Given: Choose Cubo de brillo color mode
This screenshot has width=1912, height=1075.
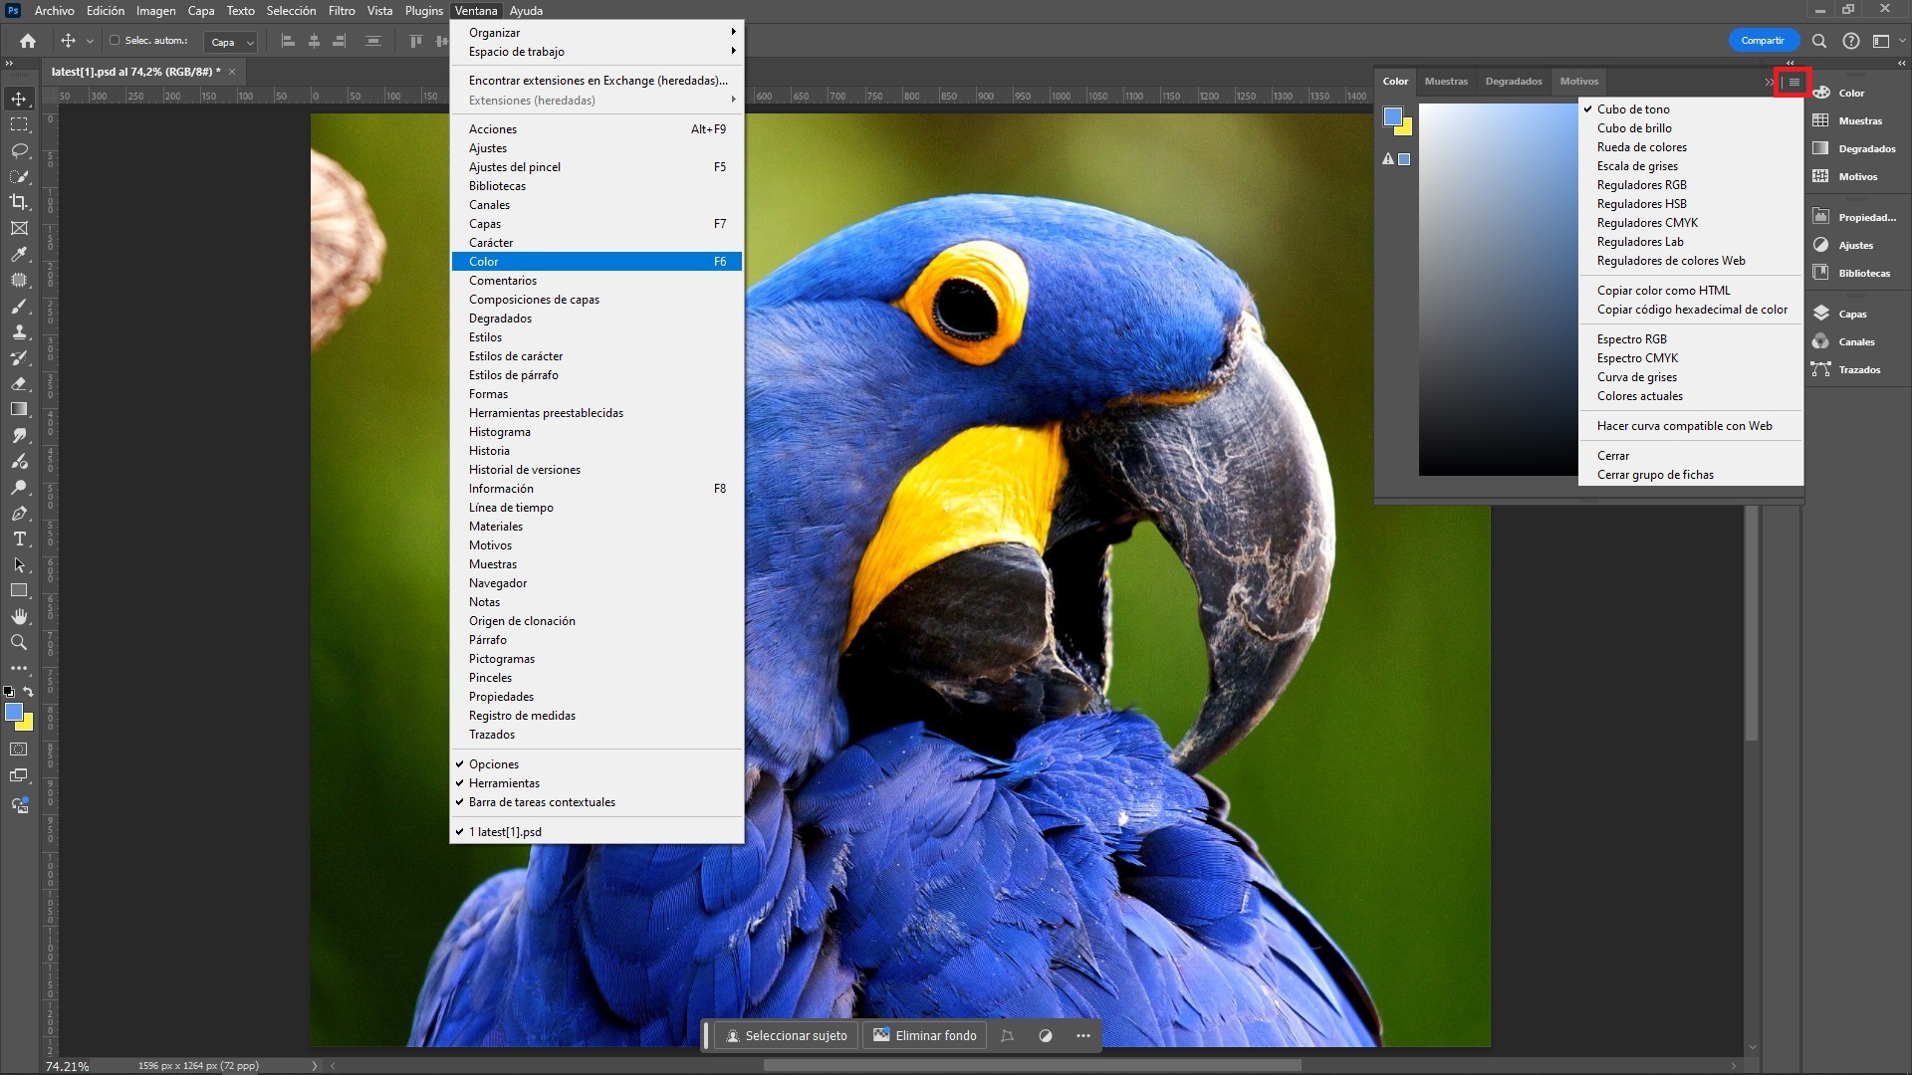Looking at the screenshot, I should tap(1691, 128).
